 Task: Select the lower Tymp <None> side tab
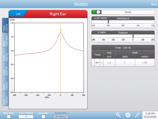[x=5, y=99]
